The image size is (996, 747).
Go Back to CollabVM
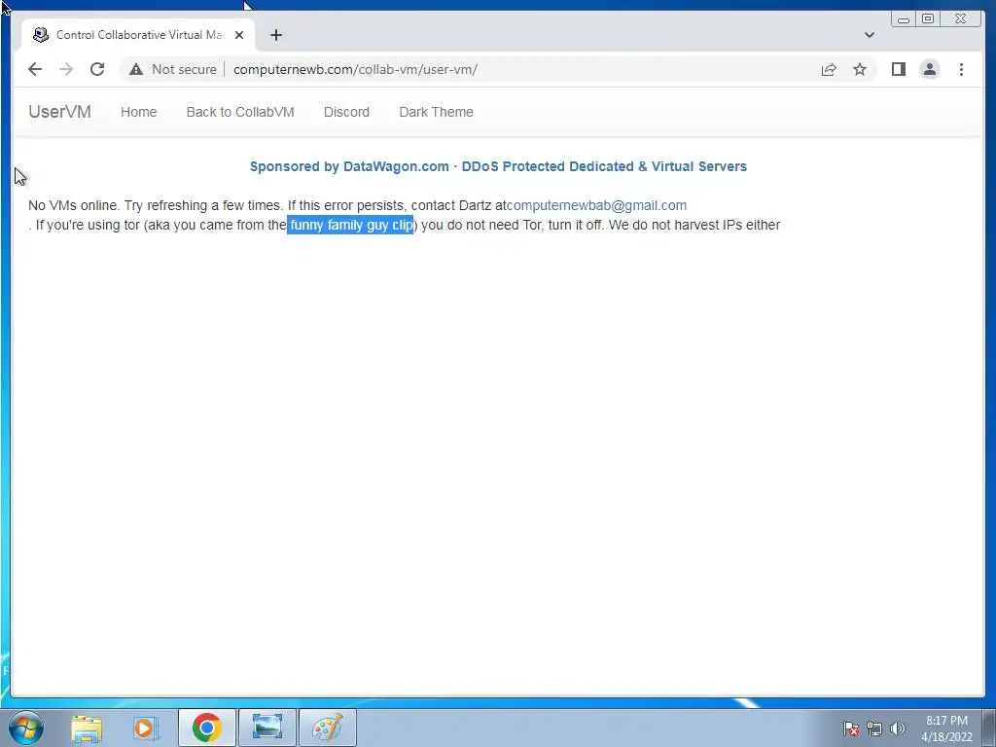point(240,112)
